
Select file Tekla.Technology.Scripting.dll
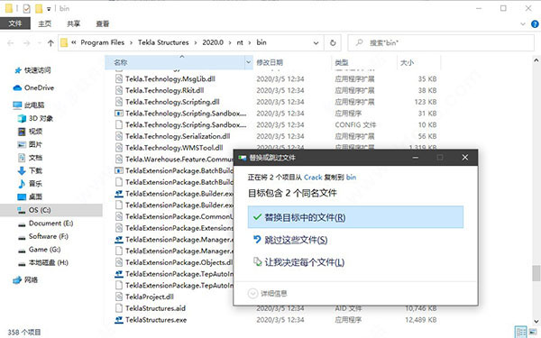pos(172,102)
